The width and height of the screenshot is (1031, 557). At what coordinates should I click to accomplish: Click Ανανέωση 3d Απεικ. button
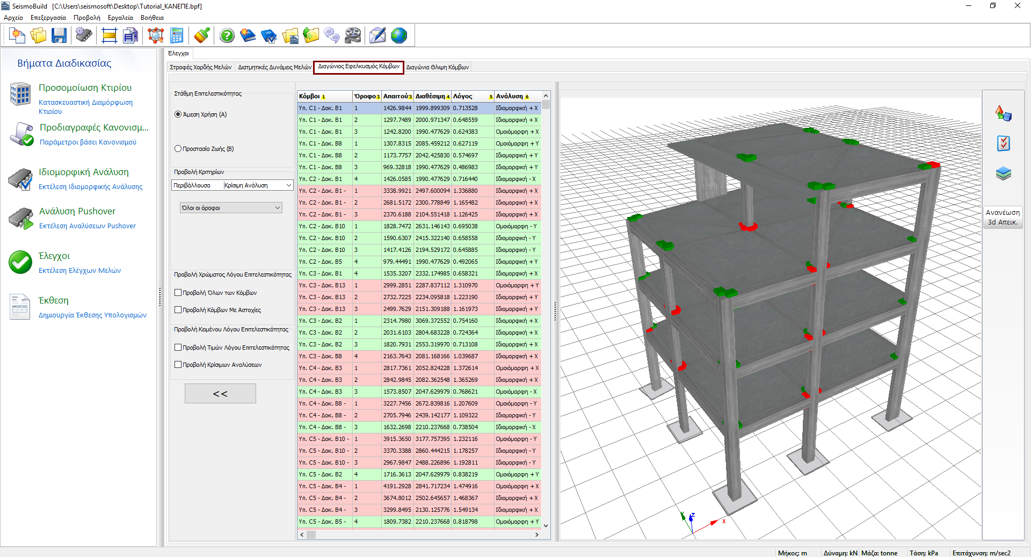(1003, 217)
